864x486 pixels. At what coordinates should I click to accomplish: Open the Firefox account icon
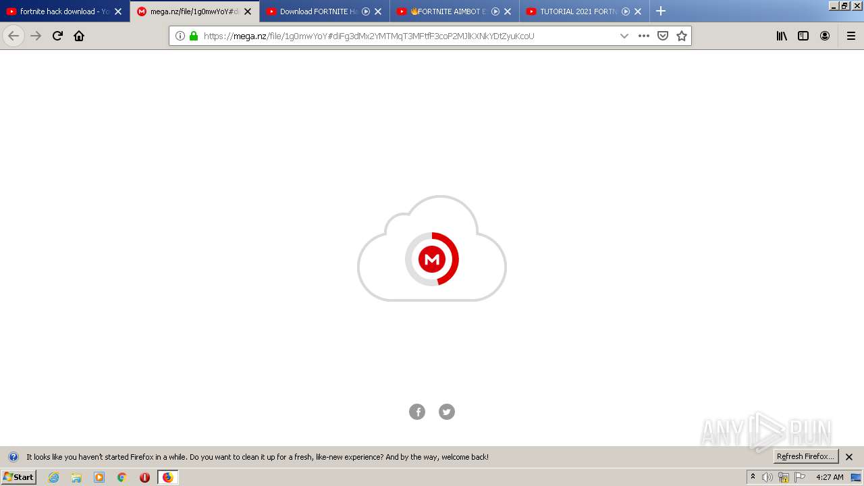click(x=825, y=36)
